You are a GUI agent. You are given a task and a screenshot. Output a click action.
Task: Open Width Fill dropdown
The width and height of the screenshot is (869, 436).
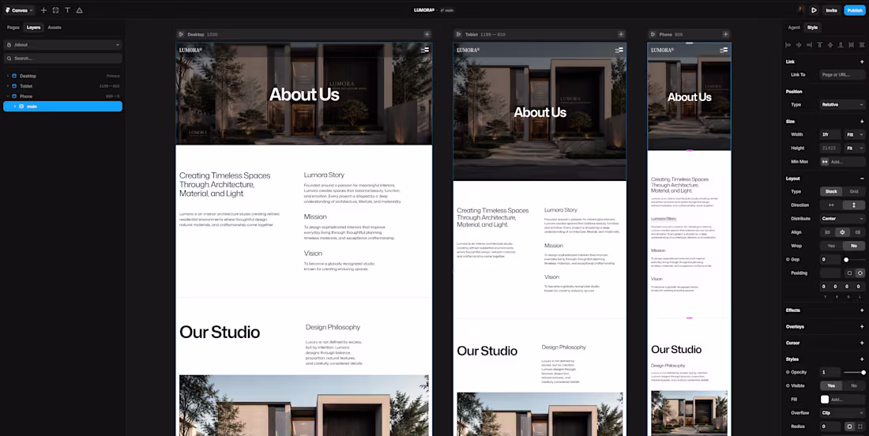point(854,134)
